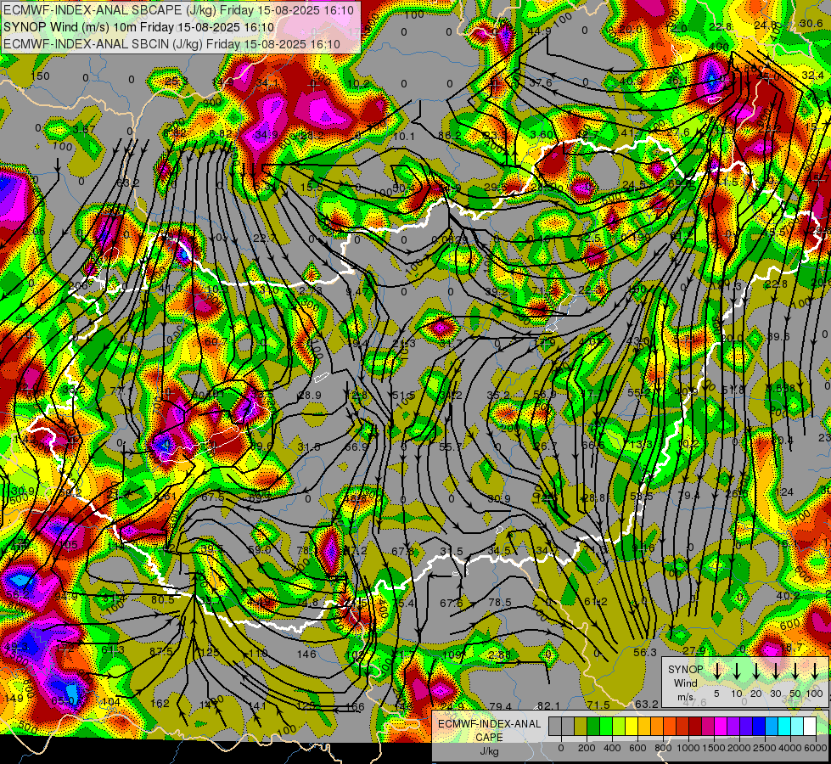Click the station value '44.9' on map
The width and height of the screenshot is (831, 764).
540,31
